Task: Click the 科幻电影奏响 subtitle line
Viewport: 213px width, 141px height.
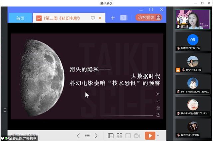Action: coord(115,83)
